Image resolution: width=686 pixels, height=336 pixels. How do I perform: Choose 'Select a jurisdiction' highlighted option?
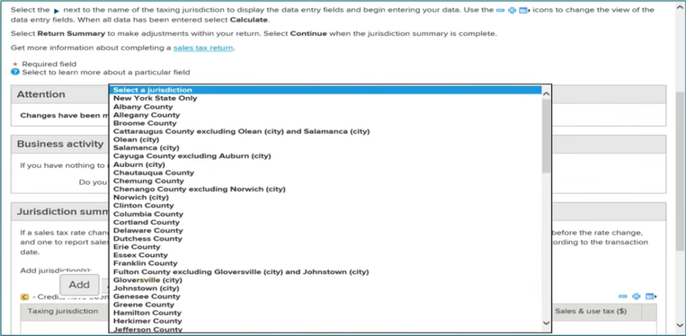325,90
